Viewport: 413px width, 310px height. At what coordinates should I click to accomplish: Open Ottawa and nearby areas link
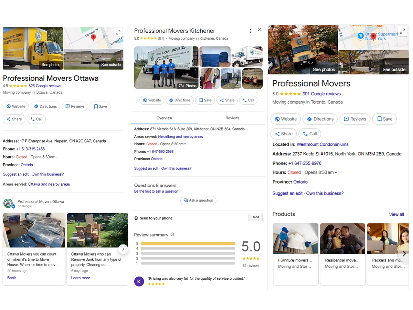click(x=49, y=184)
